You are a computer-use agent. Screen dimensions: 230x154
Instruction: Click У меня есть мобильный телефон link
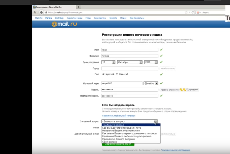click(119, 116)
